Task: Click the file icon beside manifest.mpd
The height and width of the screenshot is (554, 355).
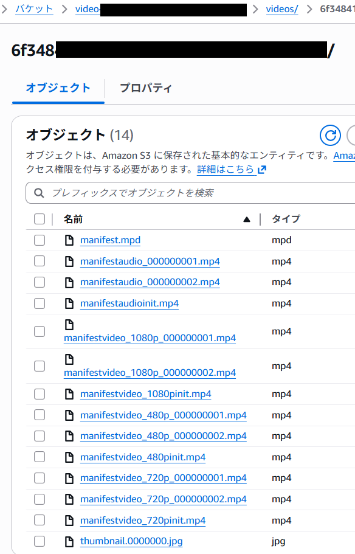Action: click(68, 240)
